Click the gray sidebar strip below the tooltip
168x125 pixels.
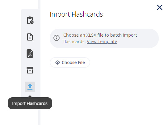pos(39,117)
